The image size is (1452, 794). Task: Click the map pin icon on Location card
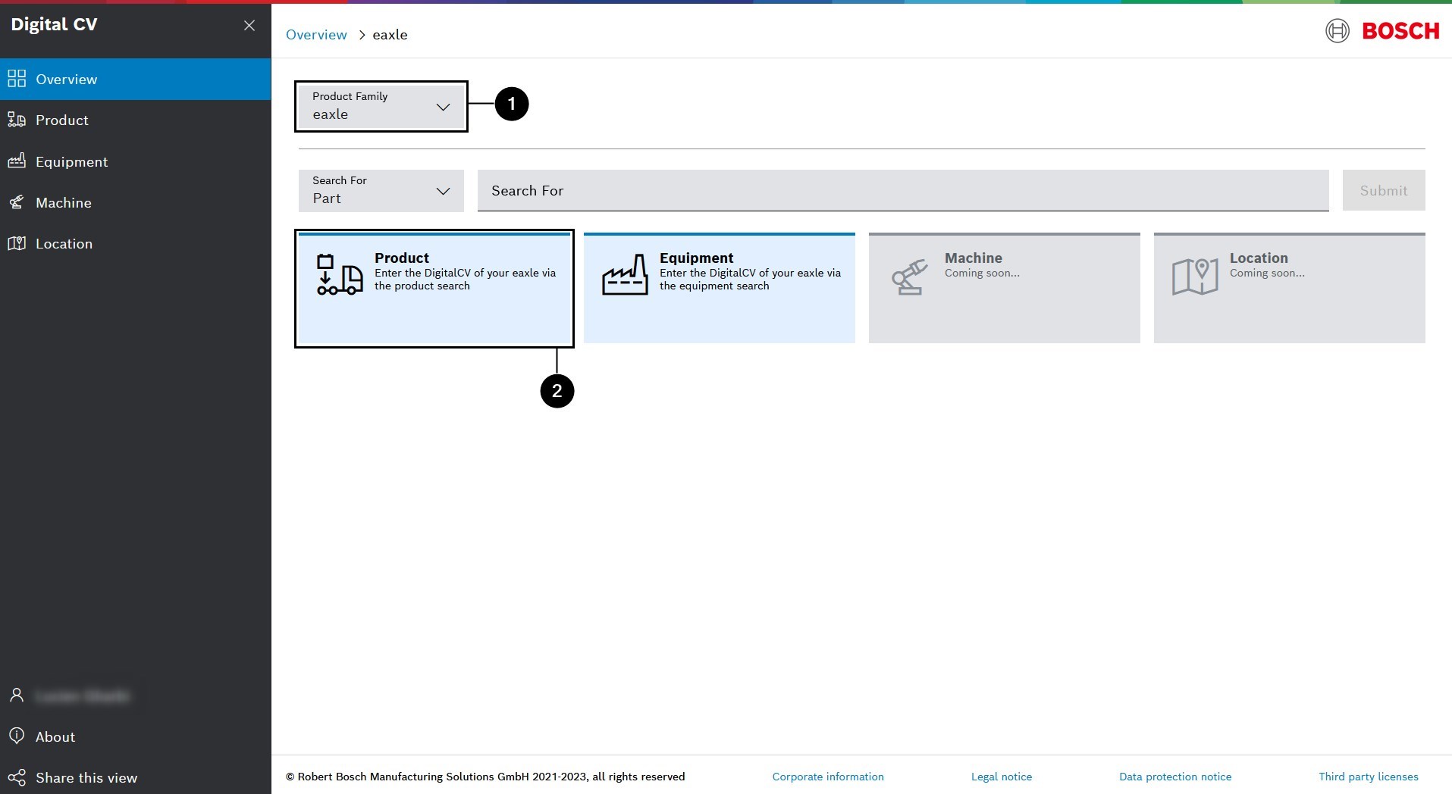pos(1195,277)
